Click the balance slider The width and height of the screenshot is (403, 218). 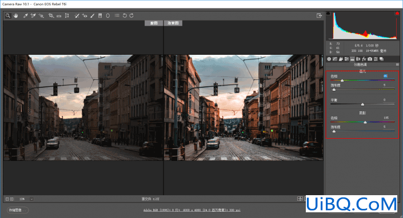click(362, 104)
